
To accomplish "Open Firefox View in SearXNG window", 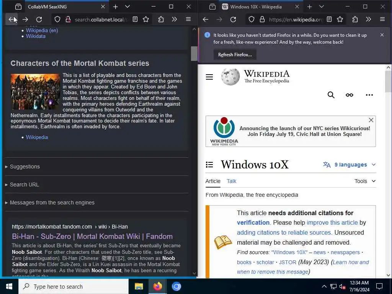I will coord(18,7).
